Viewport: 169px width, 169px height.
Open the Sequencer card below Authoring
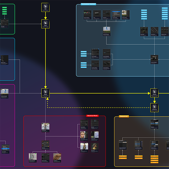coord(154,124)
